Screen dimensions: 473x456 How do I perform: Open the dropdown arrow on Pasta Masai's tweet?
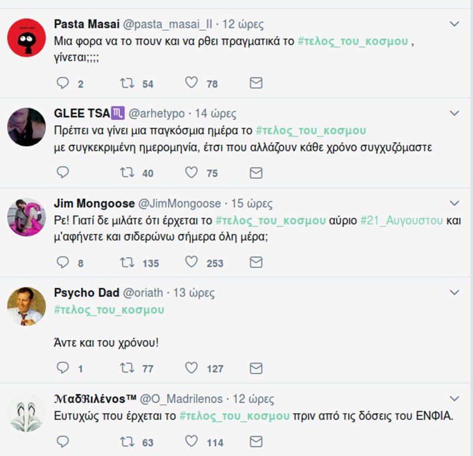(455, 24)
